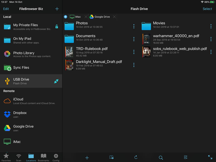This screenshot has width=216, height=162.
Task: Open options menu for Darklight_Manual_Draft.pdf
Action: [x=134, y=65]
